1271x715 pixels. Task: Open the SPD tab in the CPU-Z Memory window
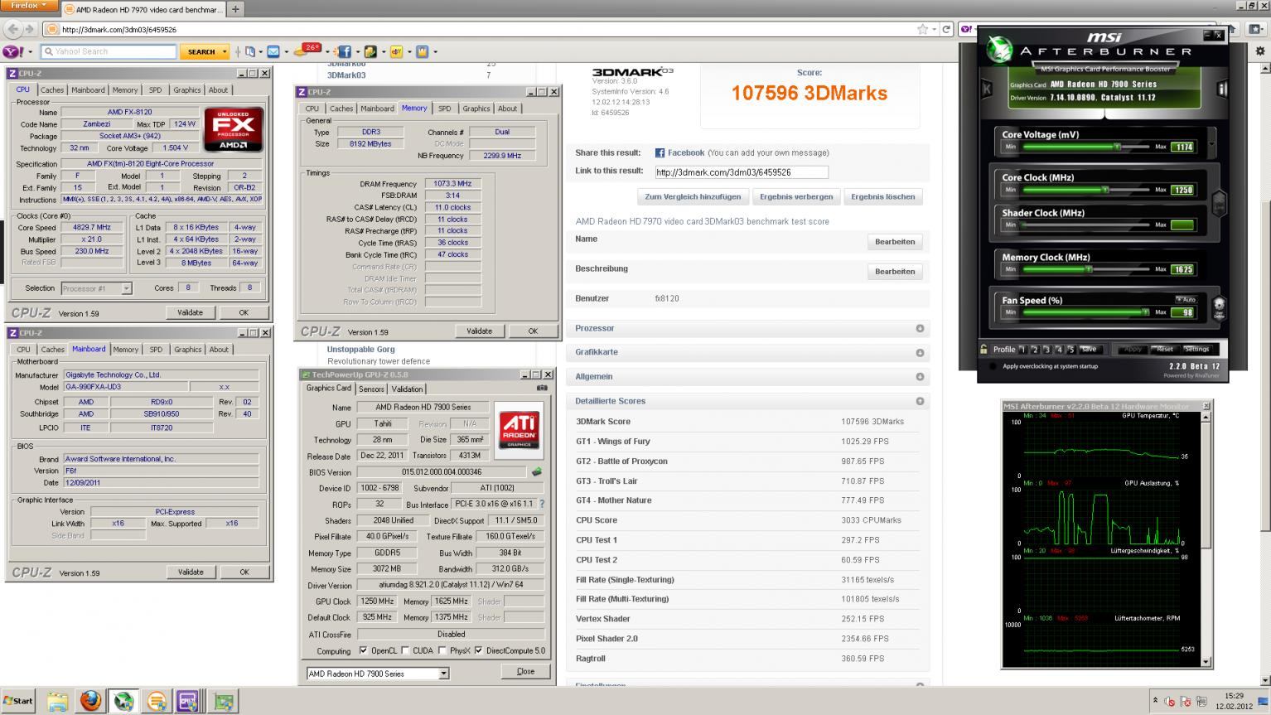pos(445,109)
